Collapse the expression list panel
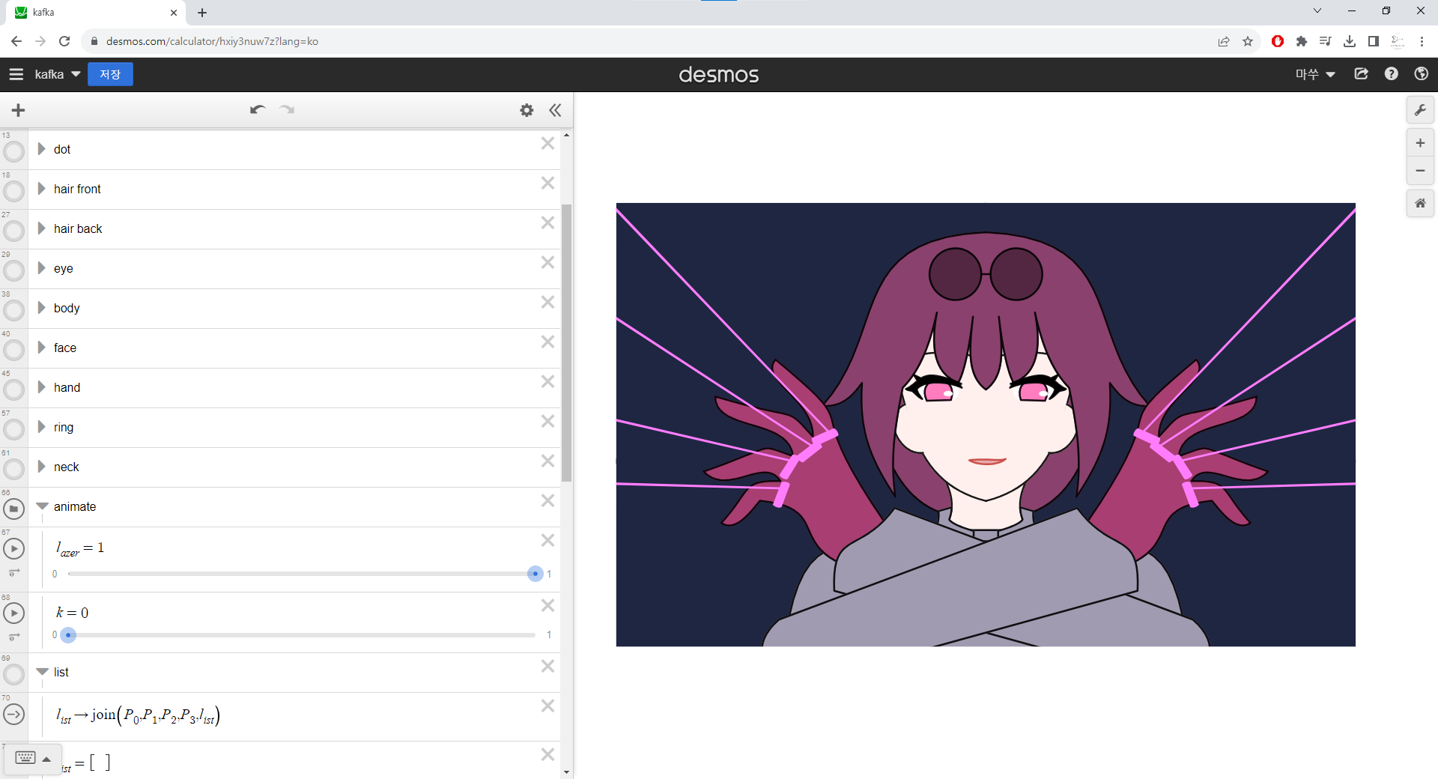Viewport: 1438px width, 779px height. pos(555,110)
